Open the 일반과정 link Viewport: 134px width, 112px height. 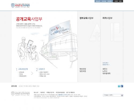tap(83, 71)
